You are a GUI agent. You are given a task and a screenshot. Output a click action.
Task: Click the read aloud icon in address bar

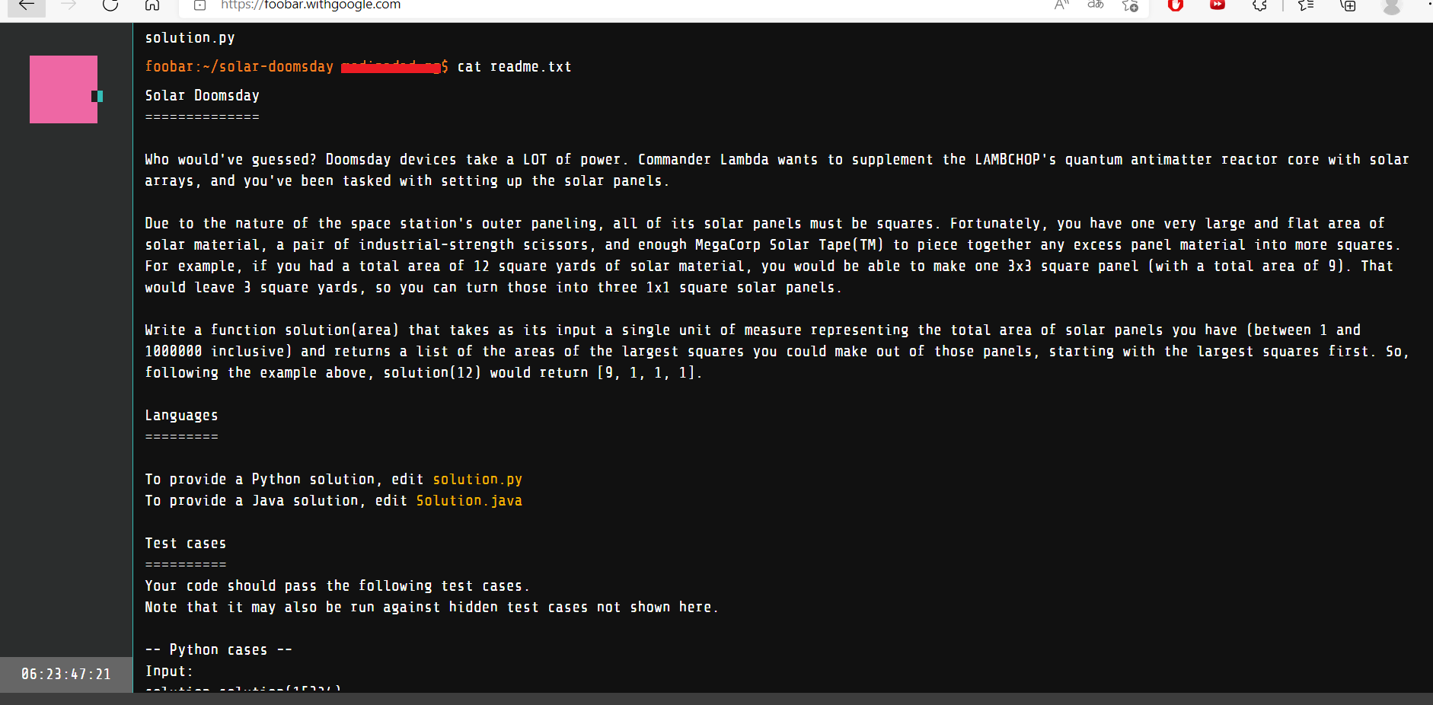click(x=1061, y=5)
